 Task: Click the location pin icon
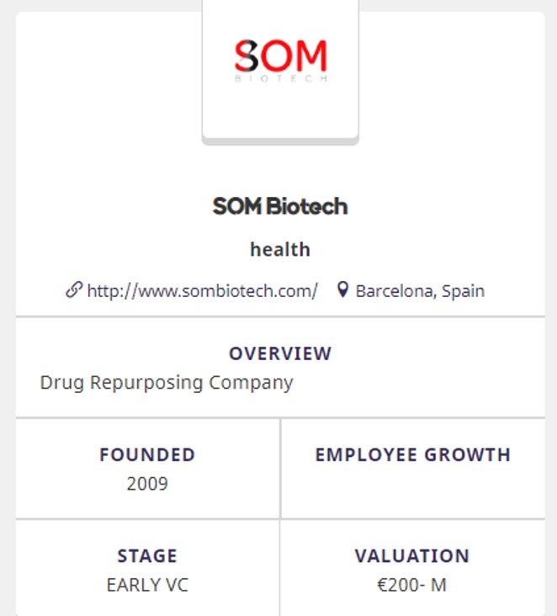click(342, 290)
